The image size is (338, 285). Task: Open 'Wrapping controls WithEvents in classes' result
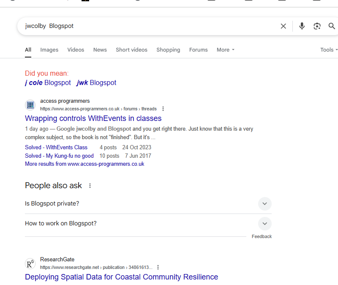coord(93,118)
